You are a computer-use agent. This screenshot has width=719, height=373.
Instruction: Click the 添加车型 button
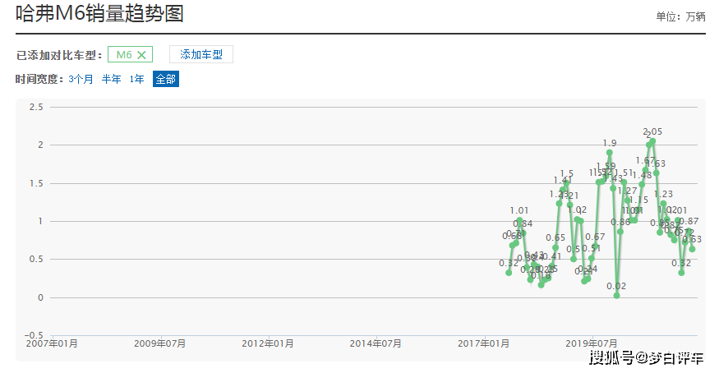click(x=201, y=54)
